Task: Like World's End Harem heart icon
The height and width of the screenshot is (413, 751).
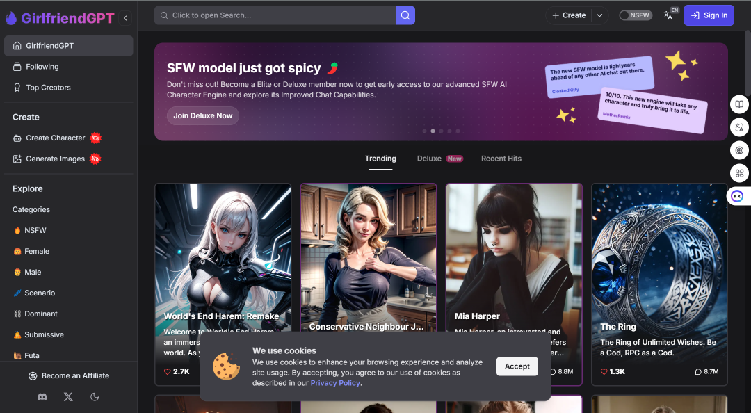Action: tap(167, 372)
